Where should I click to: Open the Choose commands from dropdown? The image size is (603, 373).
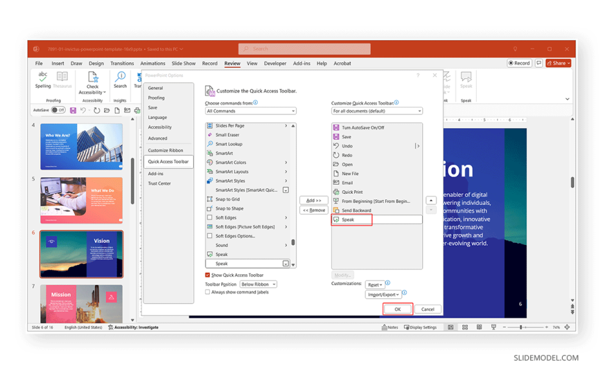point(250,111)
